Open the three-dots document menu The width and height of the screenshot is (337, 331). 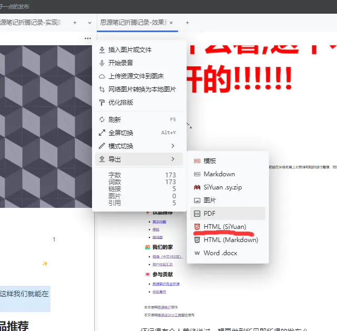[x=88, y=38]
